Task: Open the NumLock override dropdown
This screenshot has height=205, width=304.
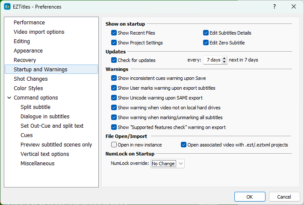Action: click(x=168, y=164)
